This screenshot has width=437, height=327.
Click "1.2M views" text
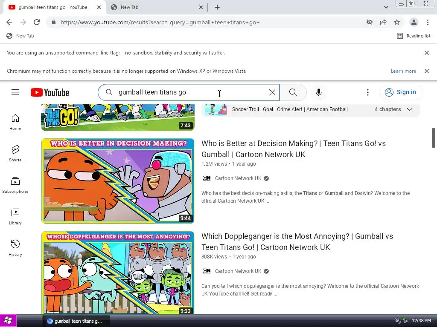214,164
